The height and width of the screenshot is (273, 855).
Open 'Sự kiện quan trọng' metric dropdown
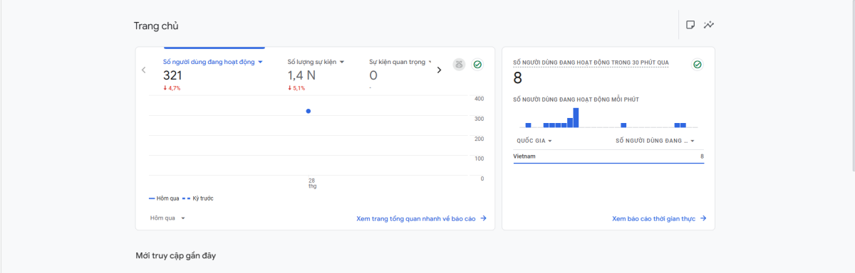[400, 62]
